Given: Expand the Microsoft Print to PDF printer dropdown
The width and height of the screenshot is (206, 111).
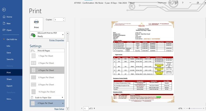Looking at the screenshot, I should [63, 35].
